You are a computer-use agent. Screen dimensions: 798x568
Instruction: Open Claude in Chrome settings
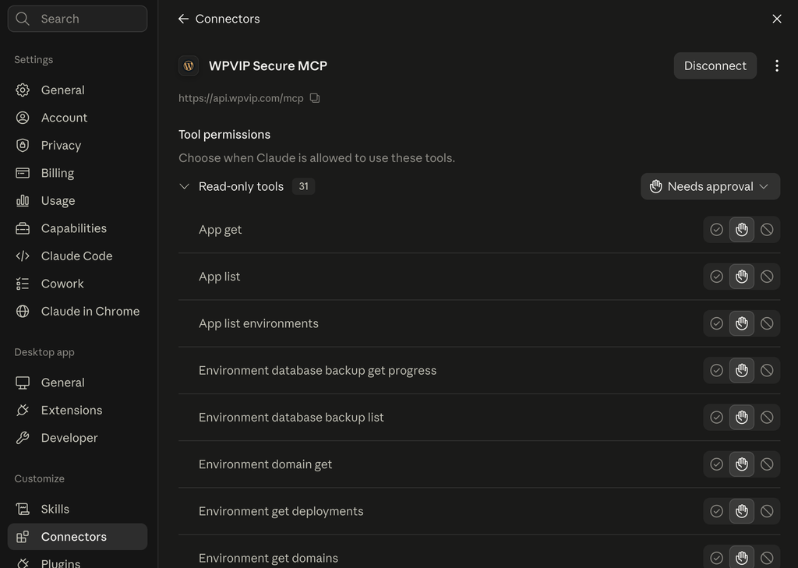tap(77, 312)
